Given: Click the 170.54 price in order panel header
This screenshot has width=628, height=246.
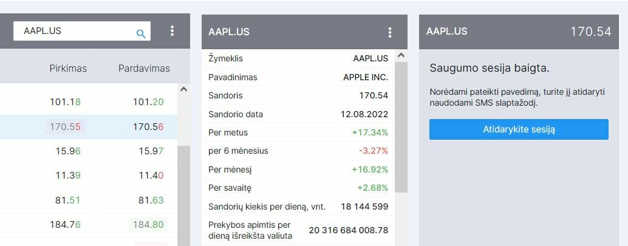Looking at the screenshot, I should click(x=590, y=32).
